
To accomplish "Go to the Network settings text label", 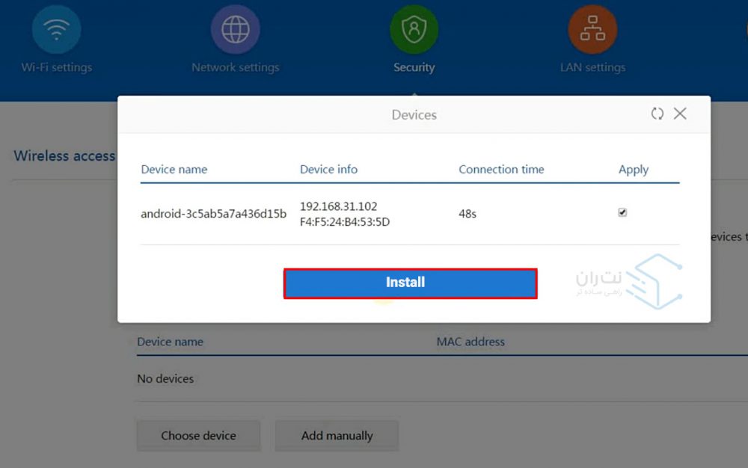I will click(236, 67).
